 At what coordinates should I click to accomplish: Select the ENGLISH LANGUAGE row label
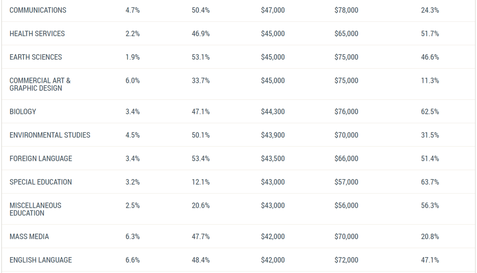(41, 260)
